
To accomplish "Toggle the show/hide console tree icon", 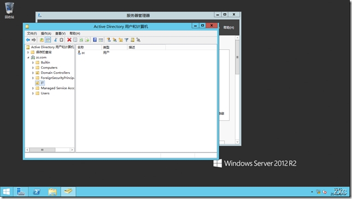I will [x=48, y=40].
